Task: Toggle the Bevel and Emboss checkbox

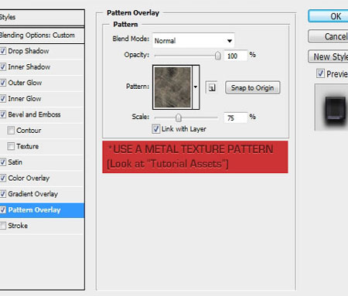Action: [2, 114]
